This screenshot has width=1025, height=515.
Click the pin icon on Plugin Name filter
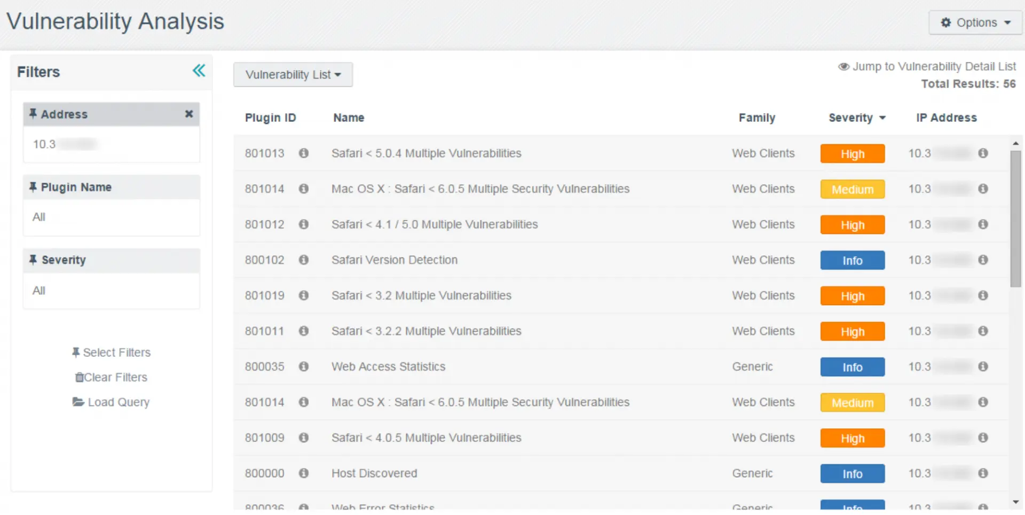33,187
